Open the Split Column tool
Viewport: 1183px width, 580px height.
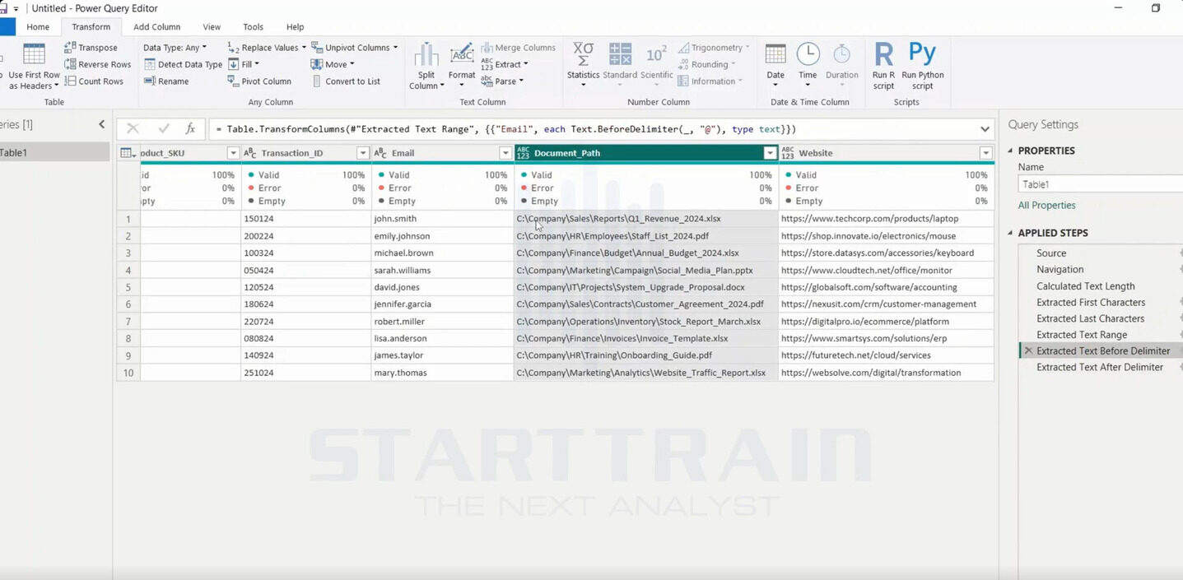[426, 67]
